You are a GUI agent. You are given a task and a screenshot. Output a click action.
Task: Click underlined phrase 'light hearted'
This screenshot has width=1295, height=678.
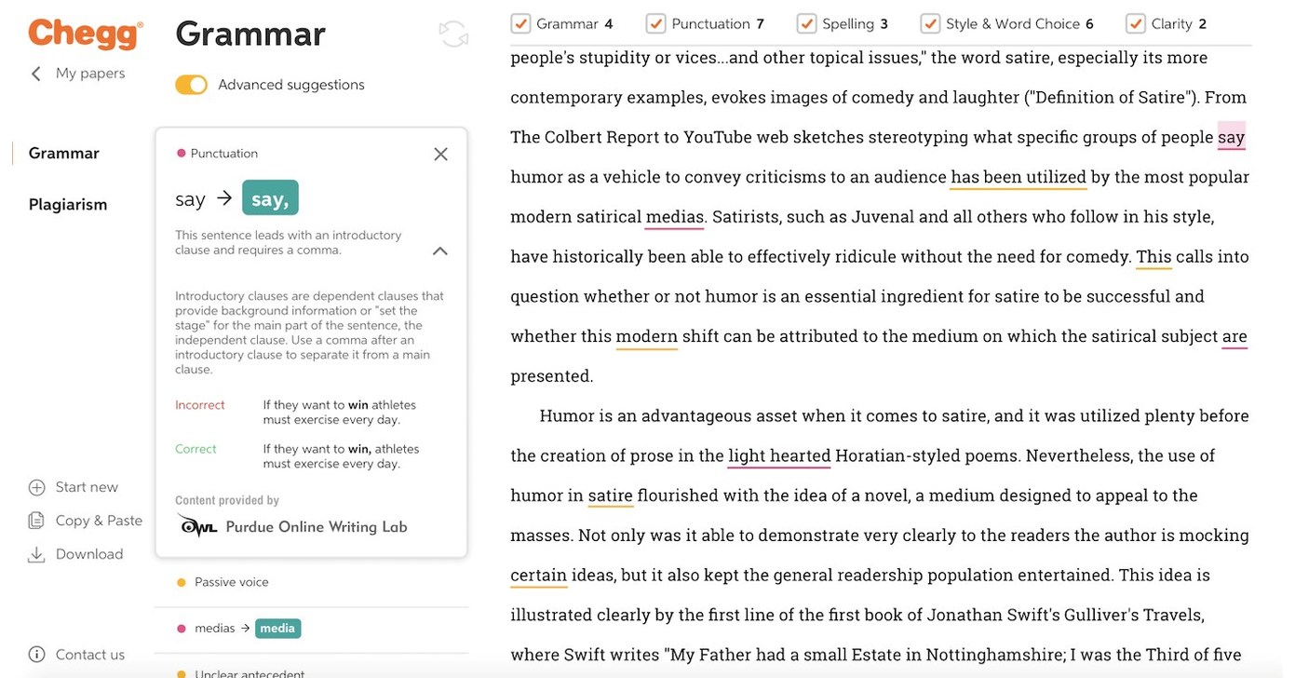coord(779,455)
